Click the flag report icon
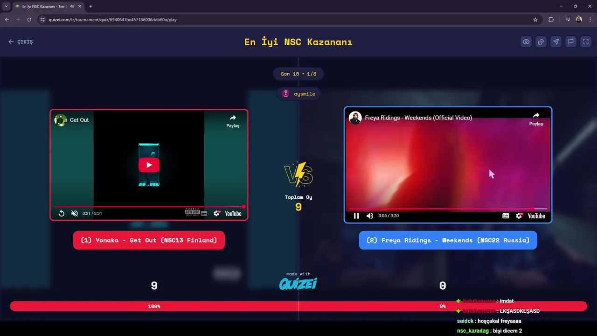Viewport: 597px width, 336px height. (x=571, y=42)
